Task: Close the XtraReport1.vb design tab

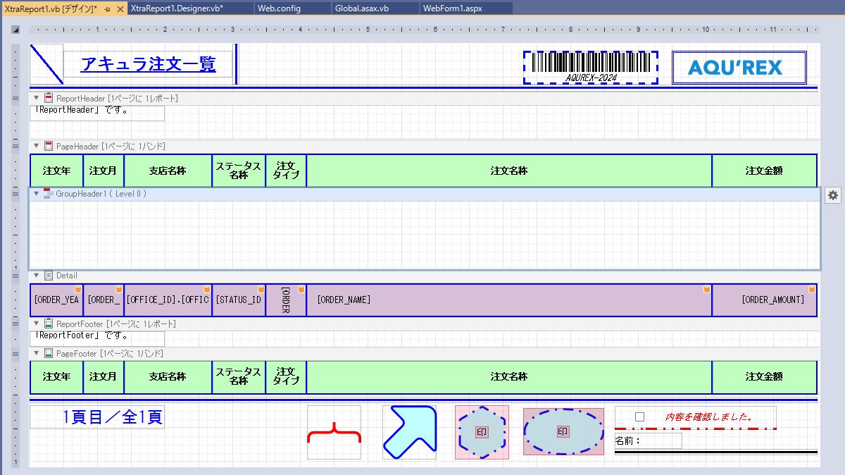Action: pyautogui.click(x=120, y=8)
